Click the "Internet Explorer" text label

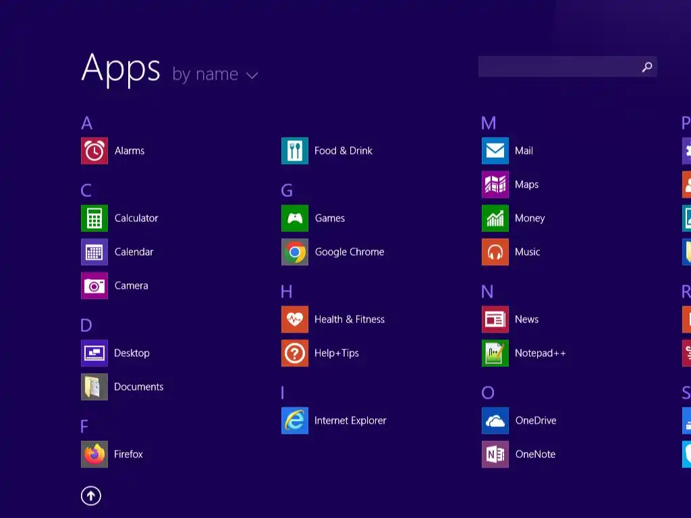350,421
